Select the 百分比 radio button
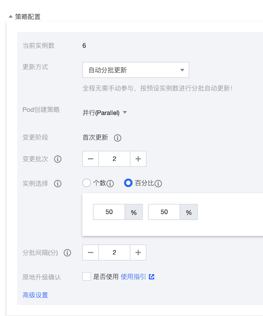Image resolution: width=263 pixels, height=316 pixels. 128,183
